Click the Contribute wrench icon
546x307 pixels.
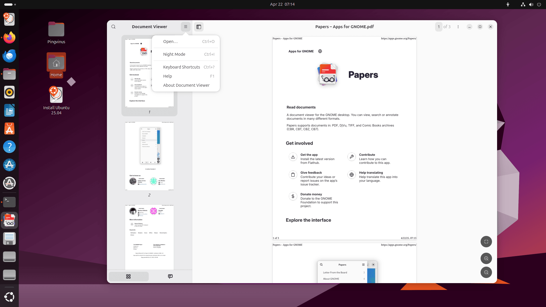[351, 157]
